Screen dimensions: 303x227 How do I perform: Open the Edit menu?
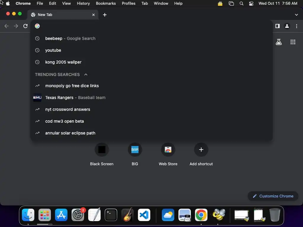tap(53, 3)
